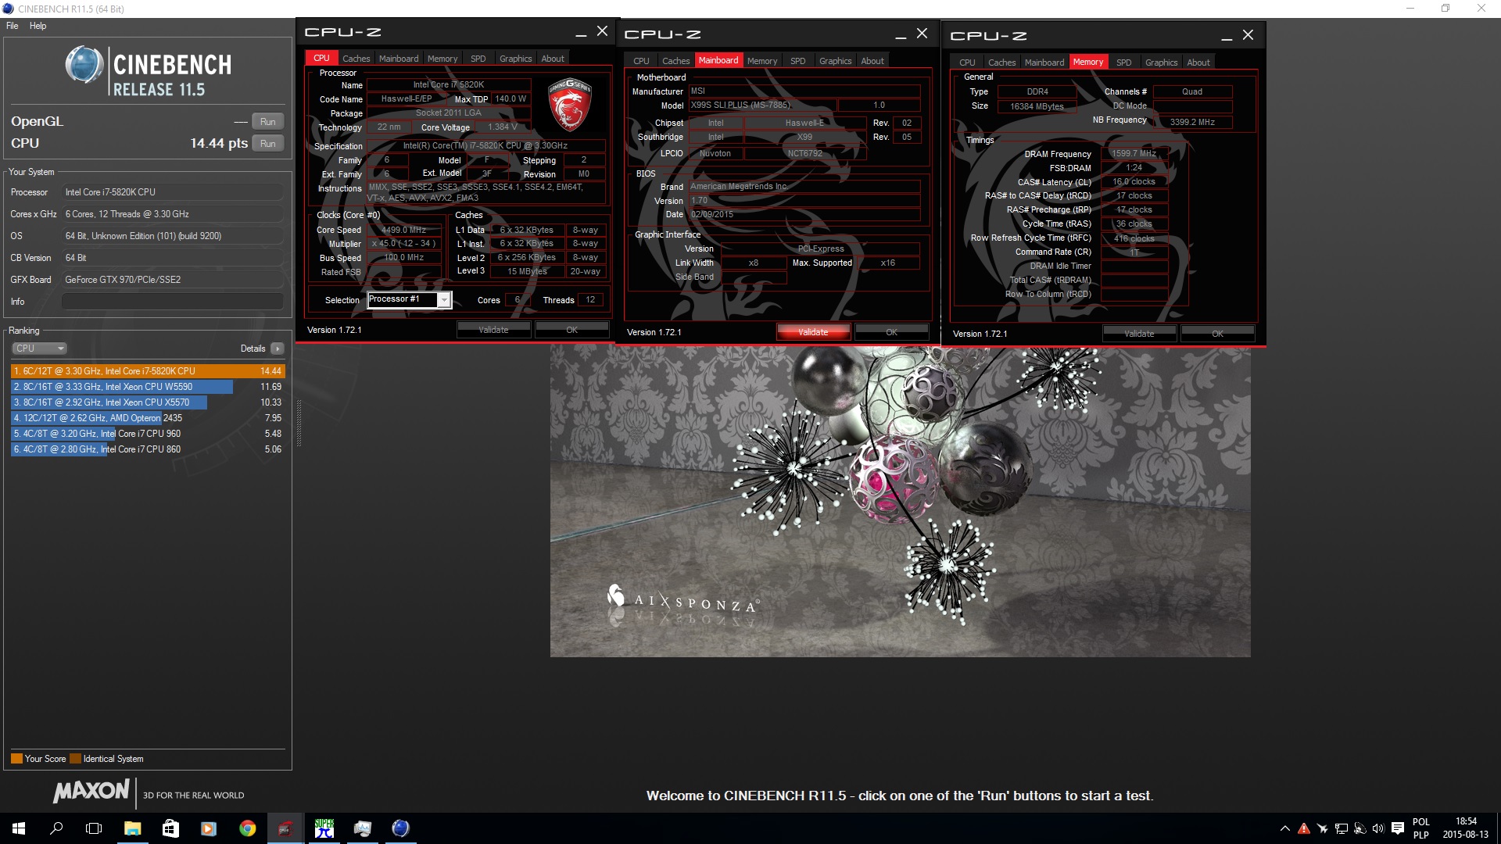Open media player taskbar icon

pyautogui.click(x=209, y=828)
